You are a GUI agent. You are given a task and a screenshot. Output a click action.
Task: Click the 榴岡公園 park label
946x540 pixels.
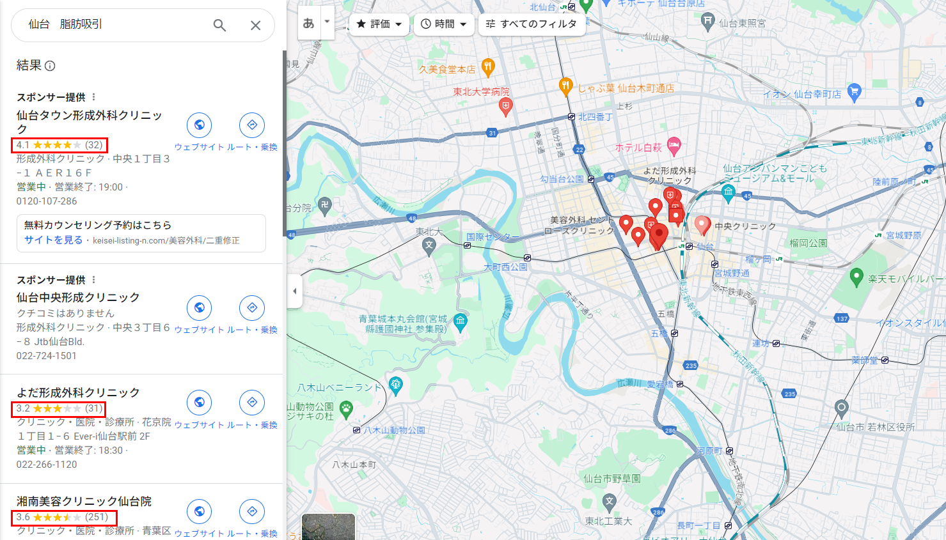[x=808, y=243]
